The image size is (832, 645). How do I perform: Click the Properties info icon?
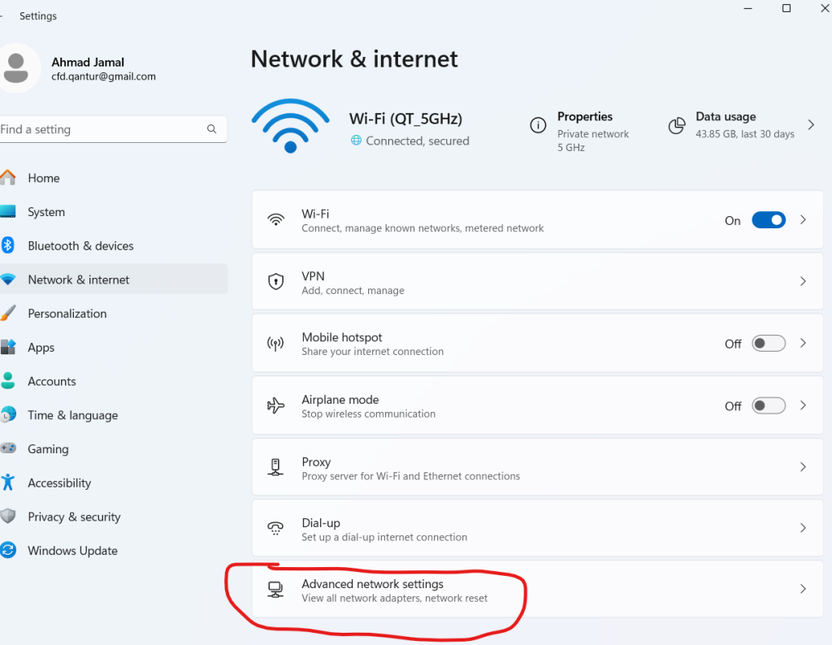[x=537, y=125]
